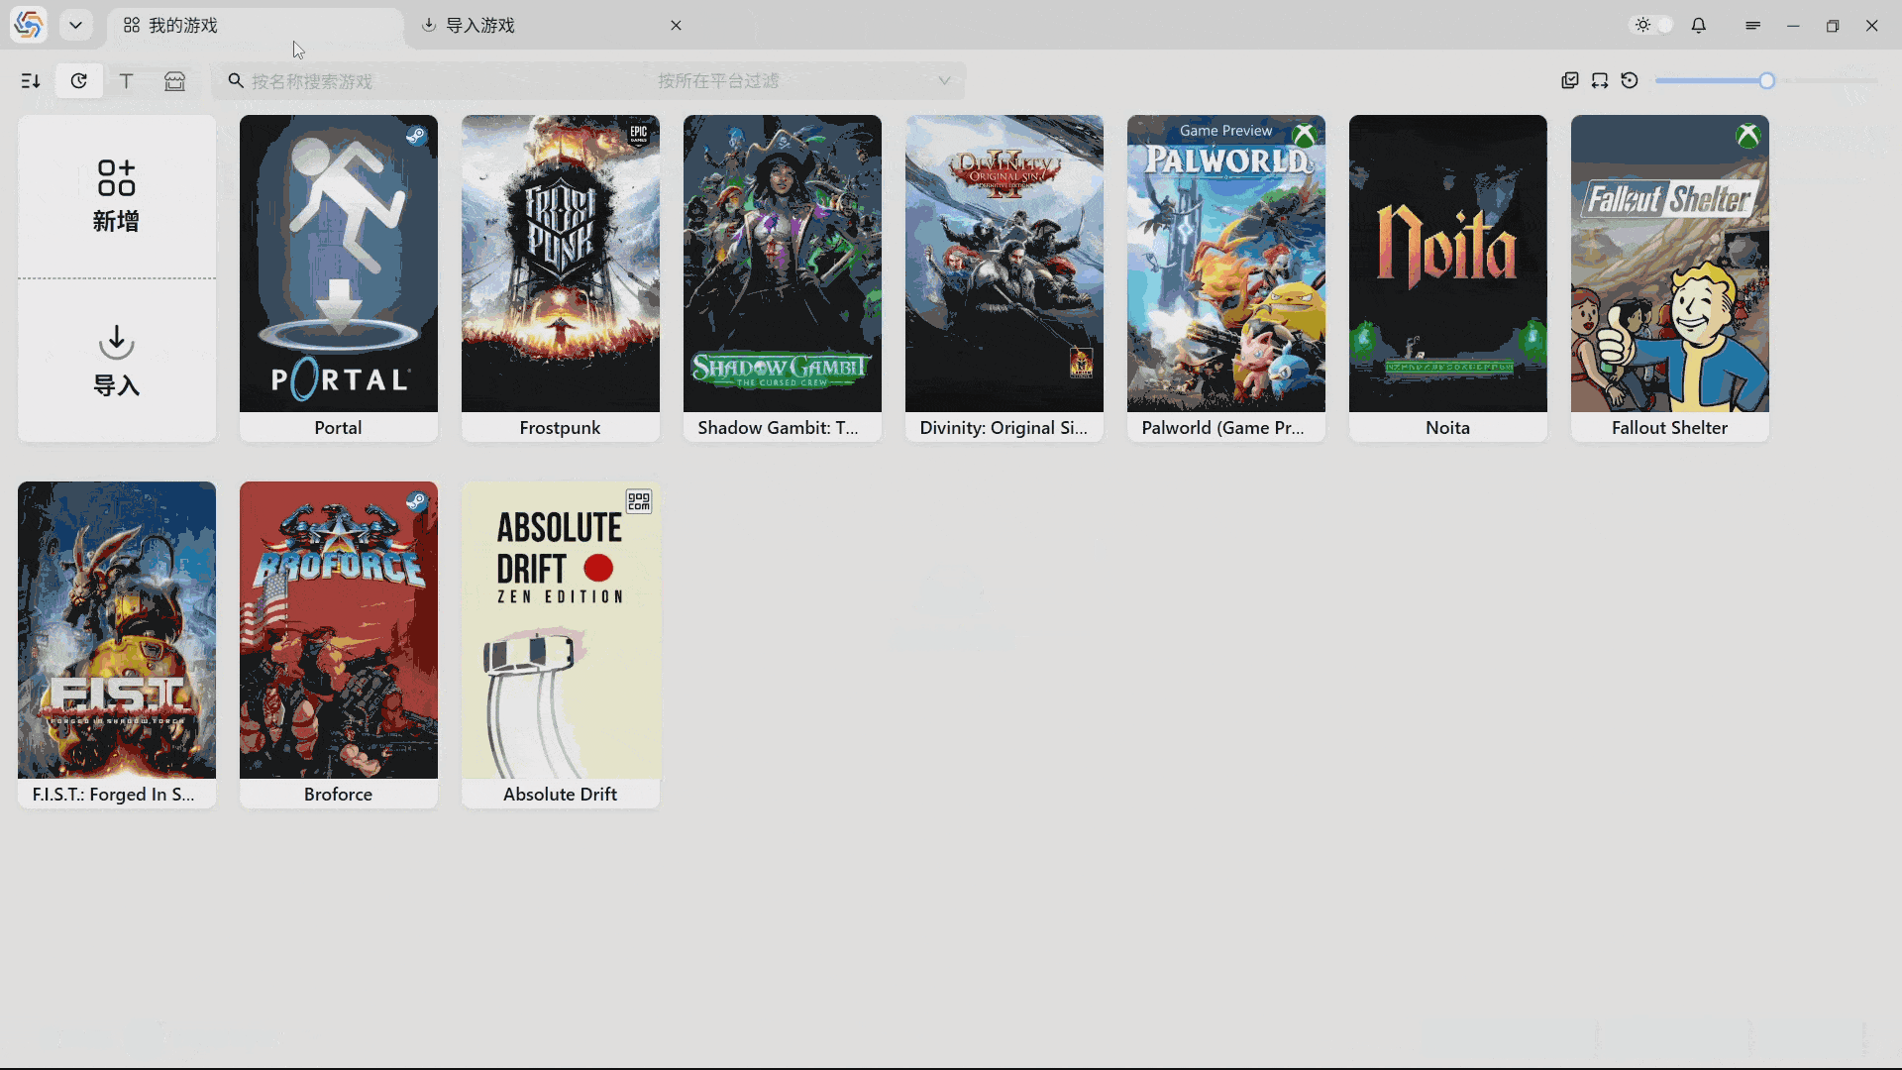
Task: Sort games by platform using the store icon
Action: [174, 81]
